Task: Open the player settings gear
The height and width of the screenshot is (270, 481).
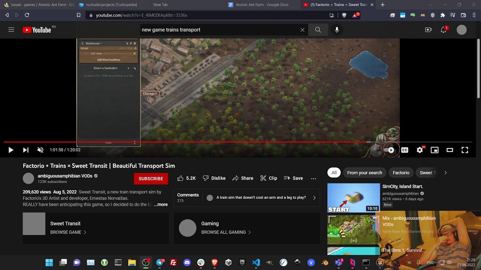Action: (420, 150)
